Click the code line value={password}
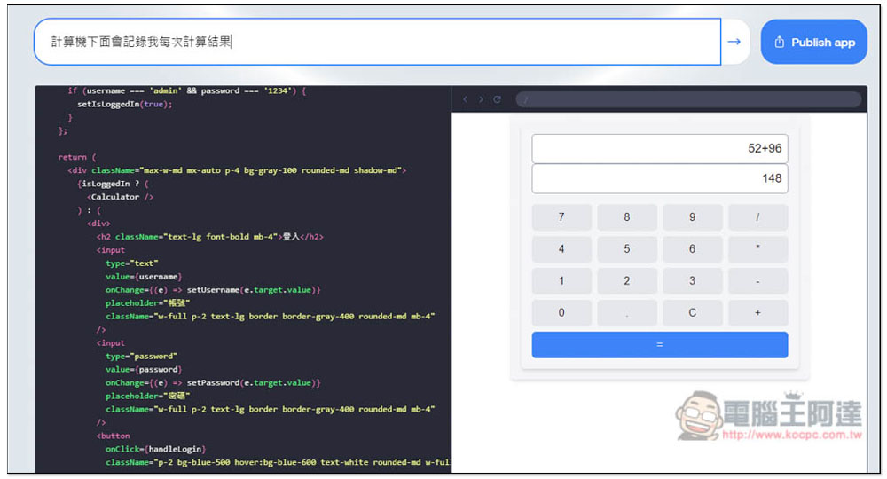 [x=144, y=369]
